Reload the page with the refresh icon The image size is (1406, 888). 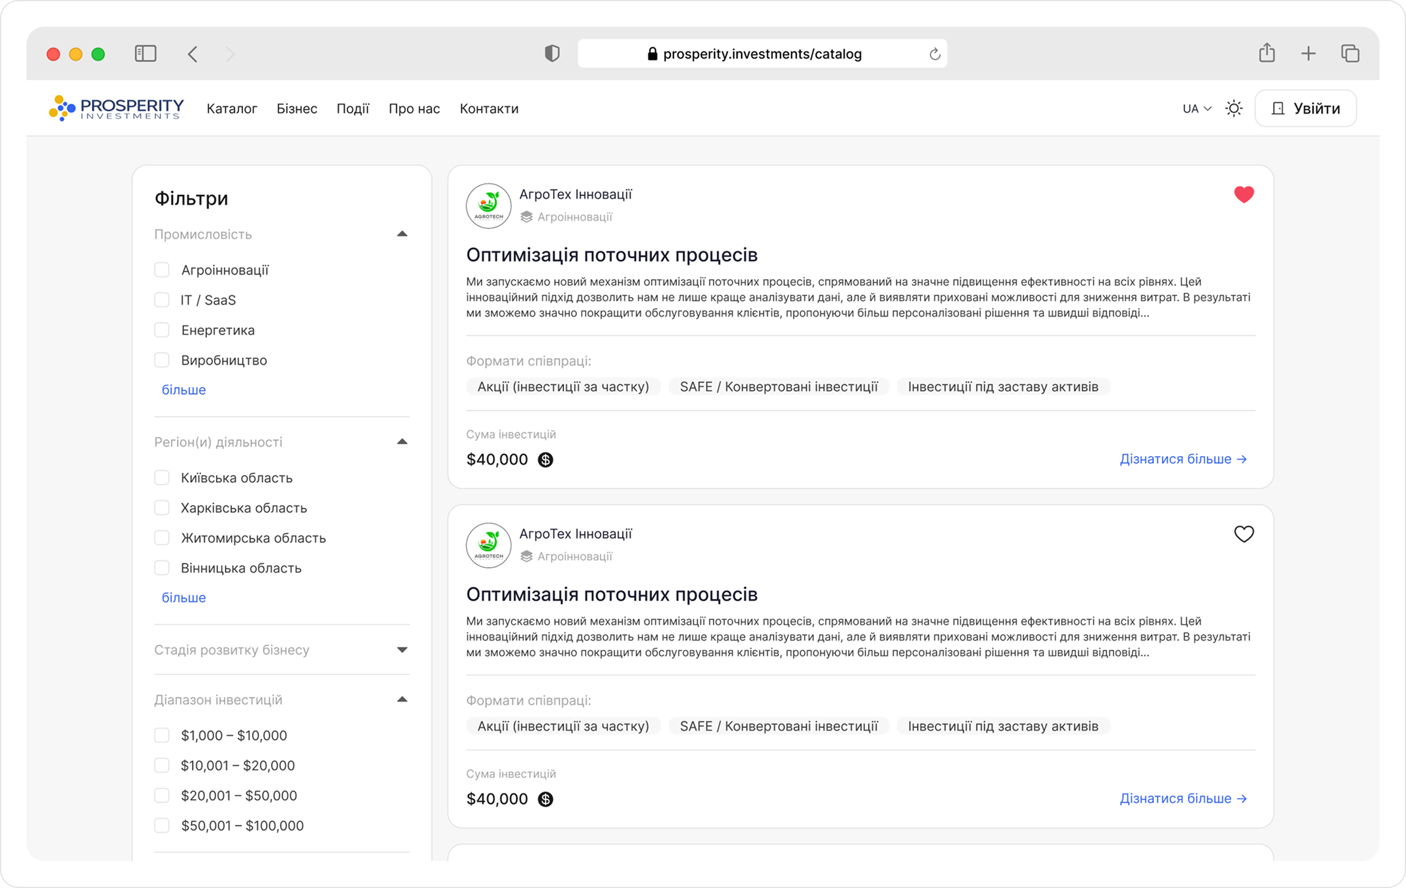click(935, 54)
